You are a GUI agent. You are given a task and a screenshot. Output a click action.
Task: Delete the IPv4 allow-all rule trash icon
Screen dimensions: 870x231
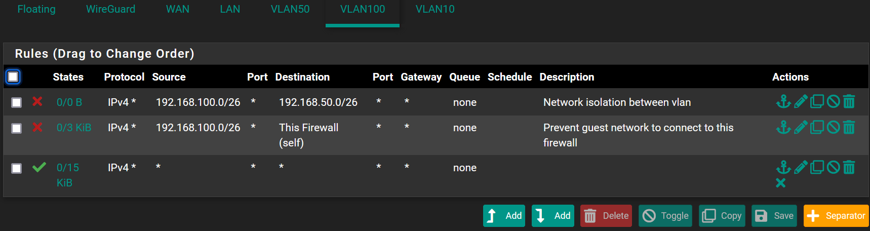click(849, 167)
